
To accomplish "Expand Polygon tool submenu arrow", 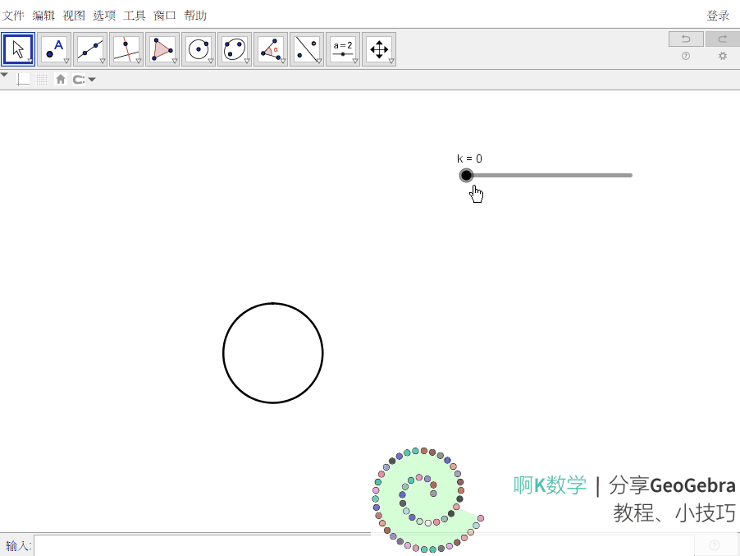I will point(175,61).
